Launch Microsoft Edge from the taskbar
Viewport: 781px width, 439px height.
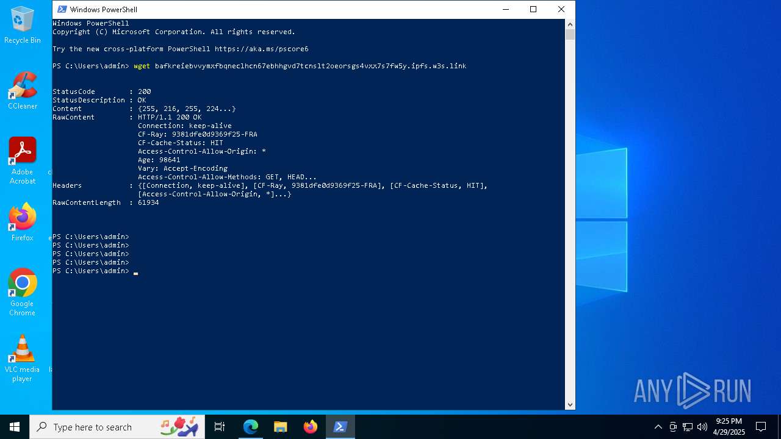coord(251,427)
